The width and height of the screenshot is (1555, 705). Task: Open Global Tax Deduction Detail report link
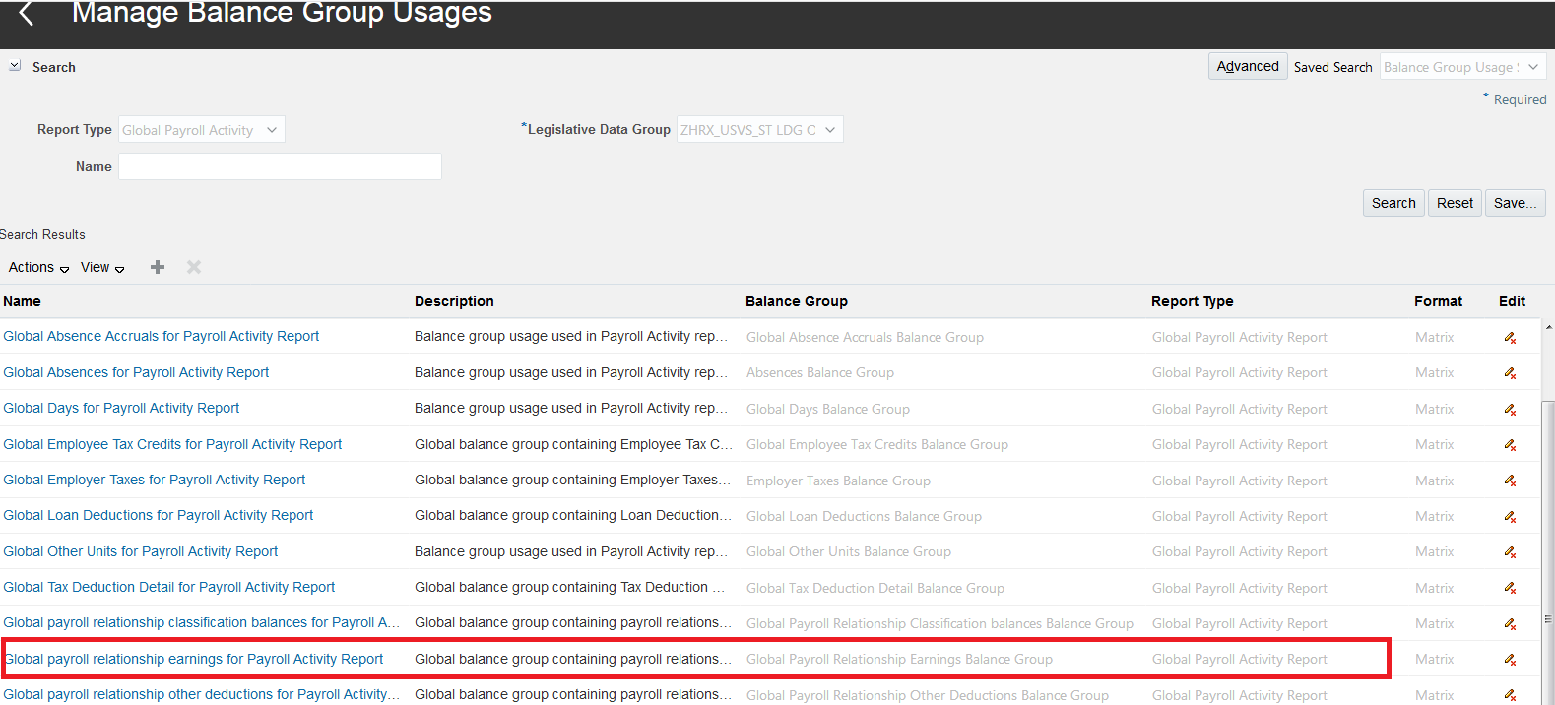(169, 587)
